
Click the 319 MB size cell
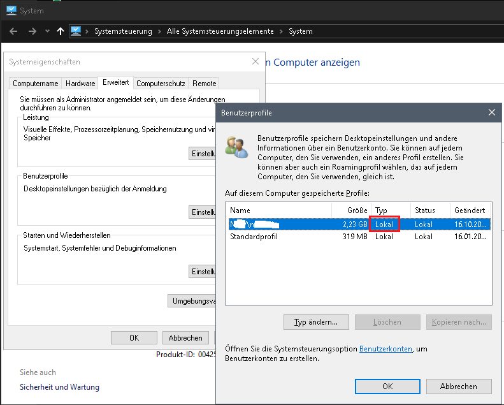pyautogui.click(x=355, y=237)
